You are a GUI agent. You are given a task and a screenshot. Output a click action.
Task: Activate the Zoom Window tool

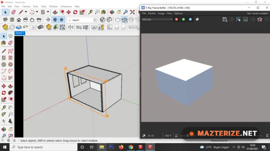click(10, 136)
